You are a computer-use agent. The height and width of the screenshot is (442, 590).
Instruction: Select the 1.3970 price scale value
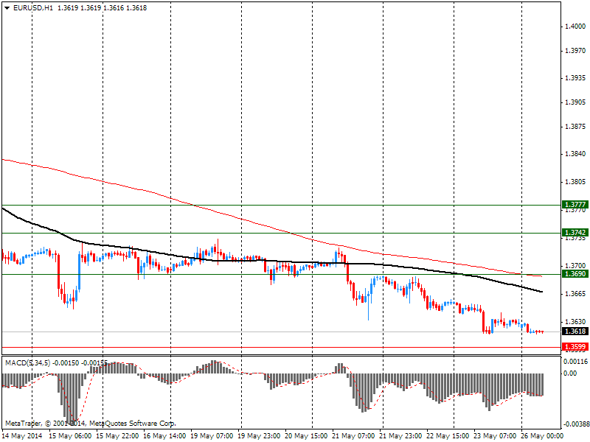click(x=575, y=51)
